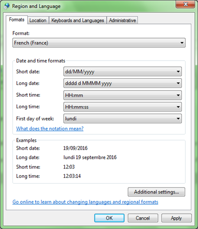Click the Apply button
The width and height of the screenshot is (198, 229).
pyautogui.click(x=177, y=218)
